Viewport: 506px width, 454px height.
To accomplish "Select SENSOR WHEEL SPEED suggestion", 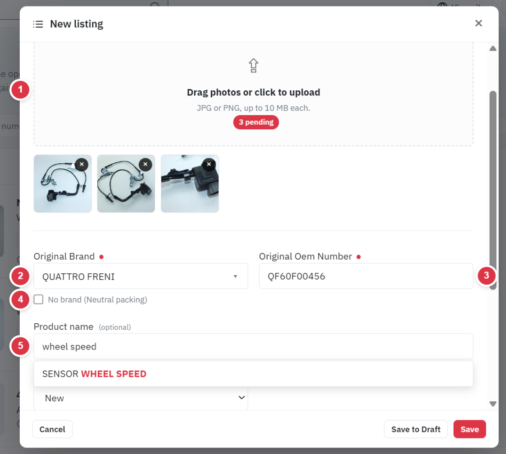I will pyautogui.click(x=253, y=374).
